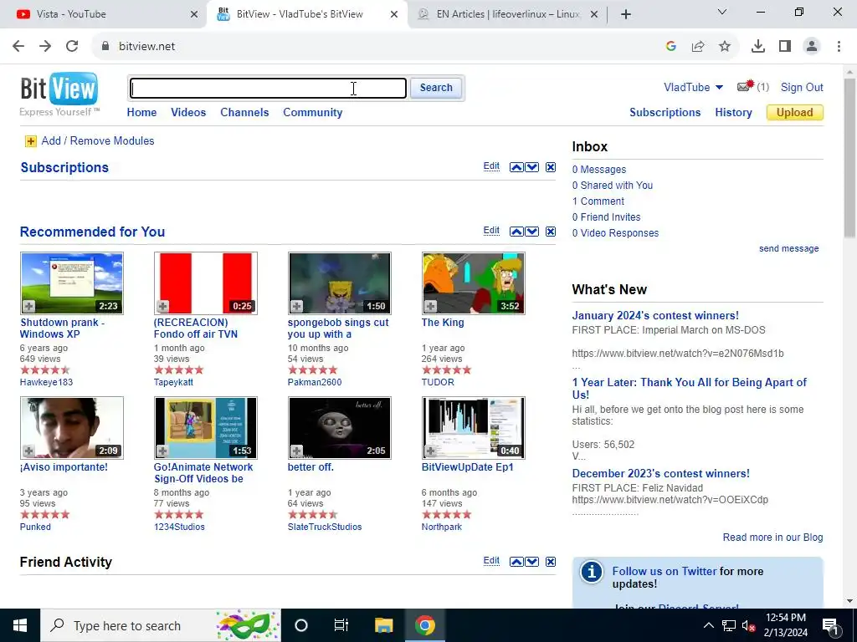Open the Windows notification center

coord(831,625)
